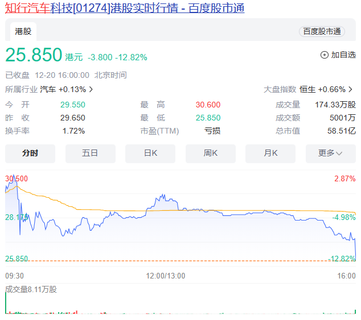Click the 百度股市通 button
Screen dimensions: 361x320
pyautogui.click(x=322, y=31)
